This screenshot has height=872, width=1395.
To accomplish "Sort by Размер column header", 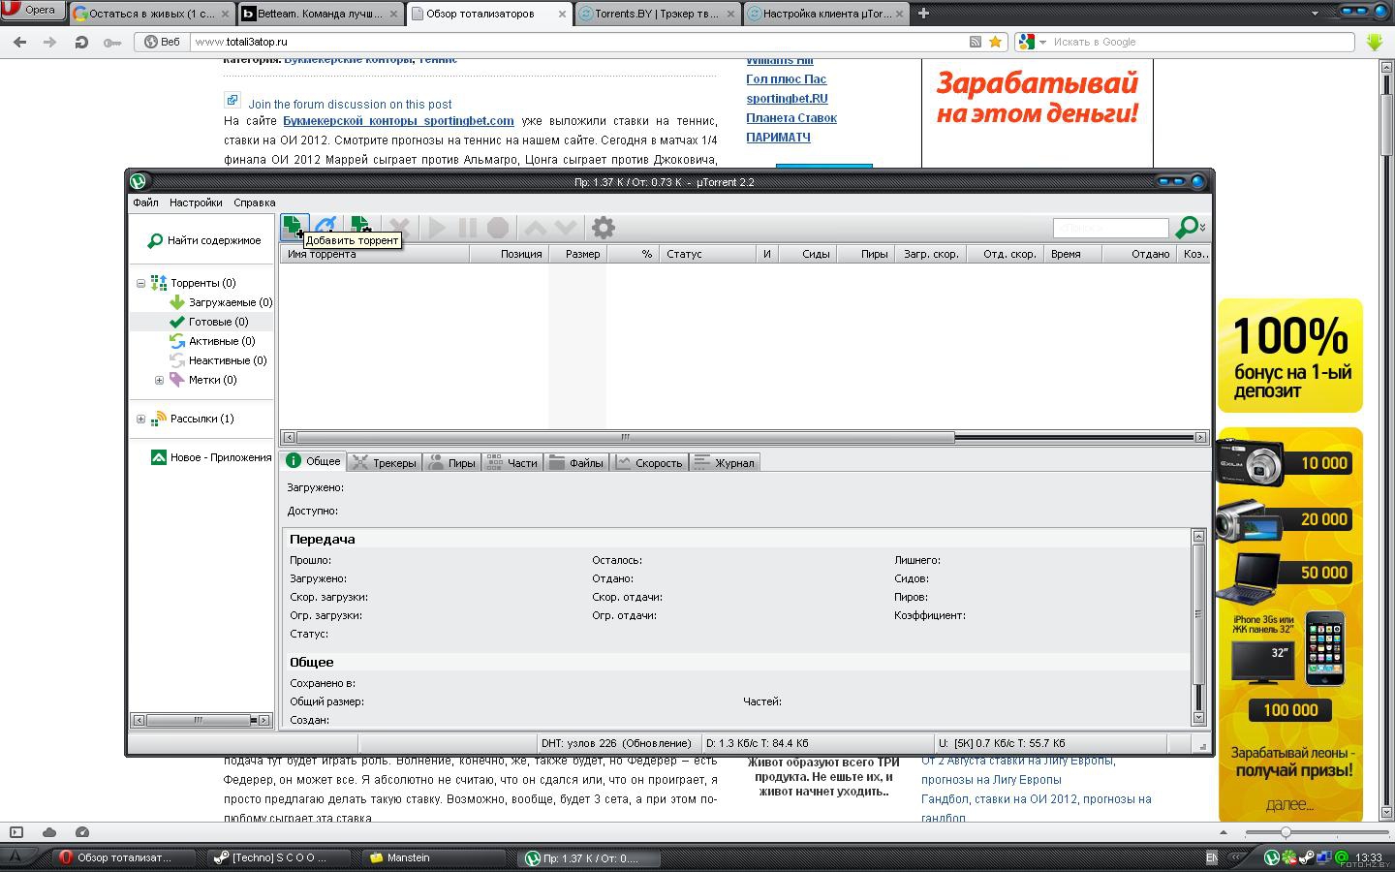I will (577, 254).
